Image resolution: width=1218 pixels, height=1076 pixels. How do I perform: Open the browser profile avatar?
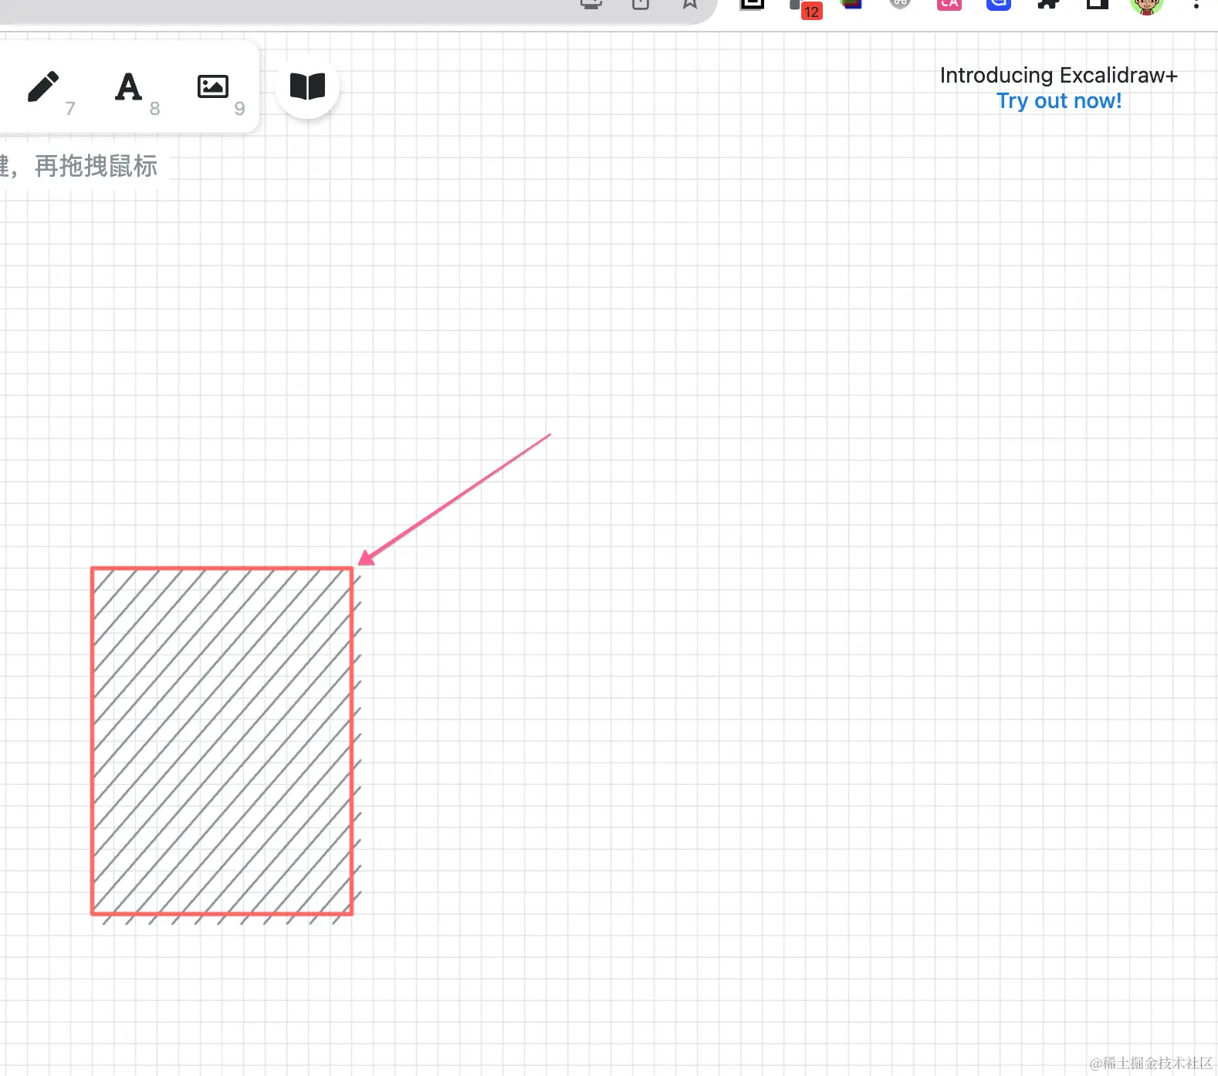tap(1146, 5)
